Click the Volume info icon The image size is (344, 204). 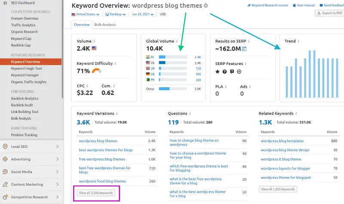(x=94, y=41)
